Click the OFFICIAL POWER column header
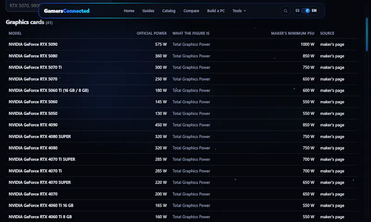Viewport: 371px width, 222px height. coord(152,33)
